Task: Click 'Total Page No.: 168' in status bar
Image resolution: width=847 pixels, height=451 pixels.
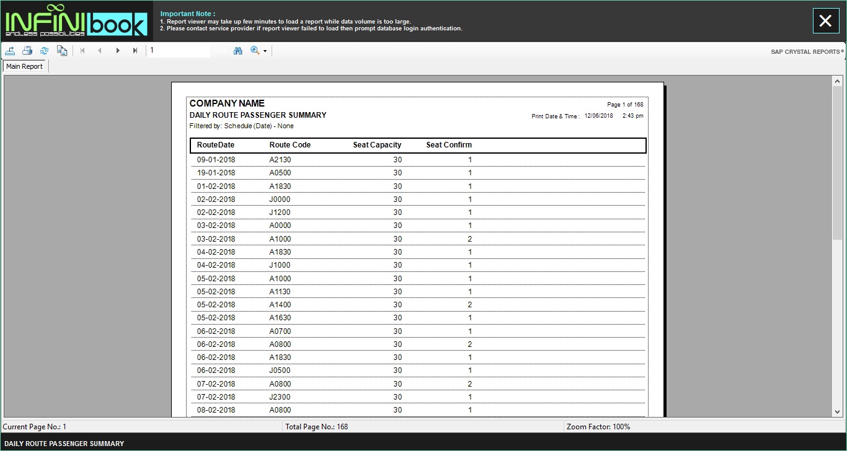Action: tap(316, 427)
